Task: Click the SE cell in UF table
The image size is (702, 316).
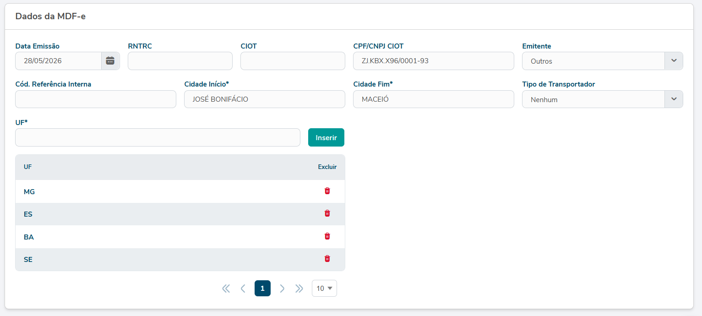Action: tap(28, 260)
